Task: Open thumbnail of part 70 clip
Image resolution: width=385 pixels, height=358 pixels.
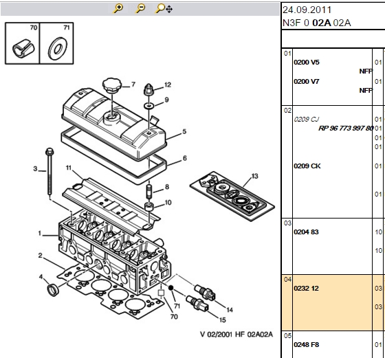Action: tap(23, 43)
